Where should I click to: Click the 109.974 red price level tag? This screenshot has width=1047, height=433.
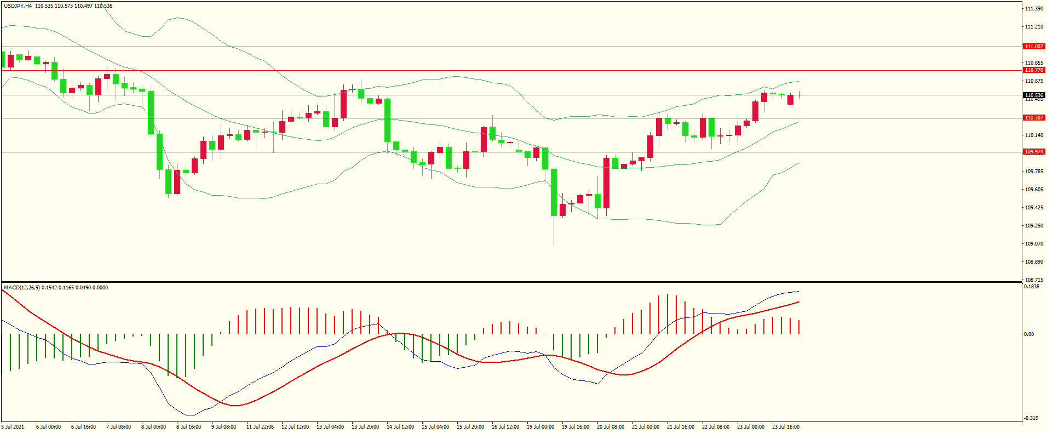point(1034,152)
